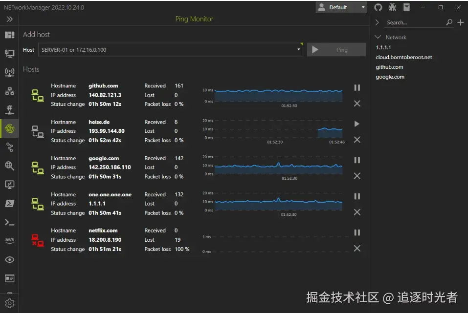The image size is (468, 314).
Task: Click the hostname heise.de
Action: (99, 122)
